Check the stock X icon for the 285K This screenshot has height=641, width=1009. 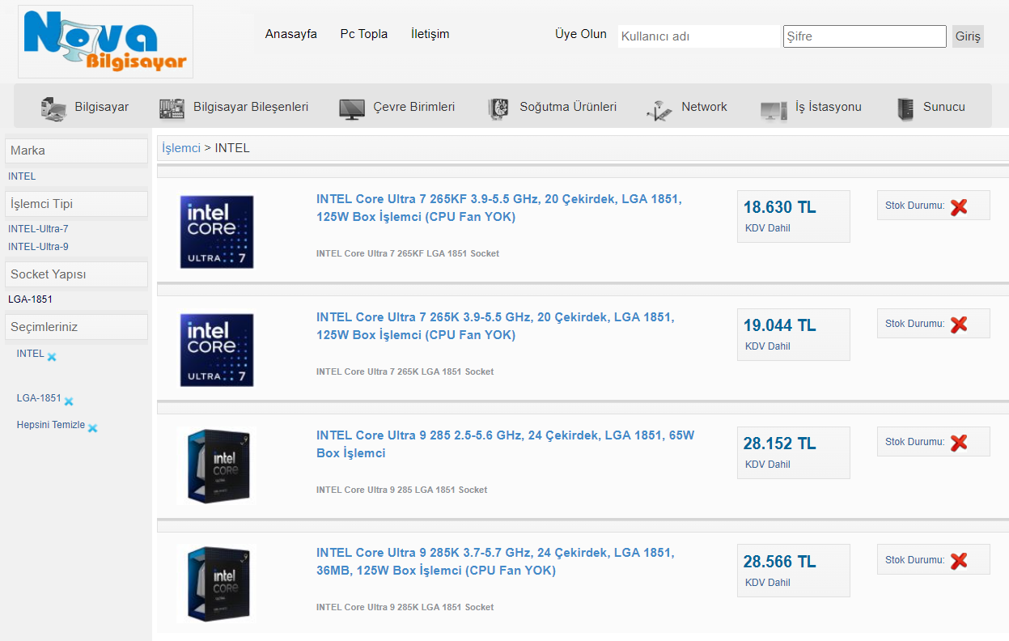click(x=959, y=560)
